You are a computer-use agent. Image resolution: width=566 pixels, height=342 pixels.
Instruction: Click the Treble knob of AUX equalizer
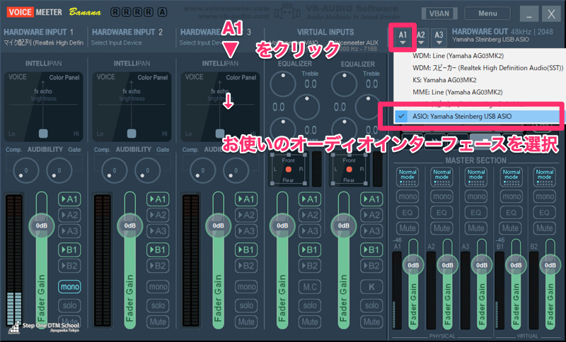345,83
